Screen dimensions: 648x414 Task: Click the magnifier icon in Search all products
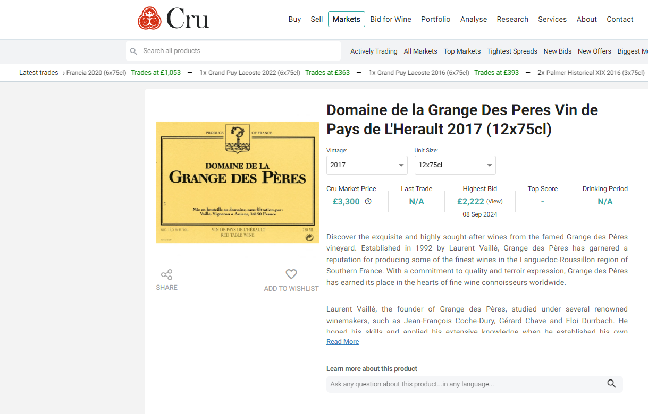tap(133, 51)
